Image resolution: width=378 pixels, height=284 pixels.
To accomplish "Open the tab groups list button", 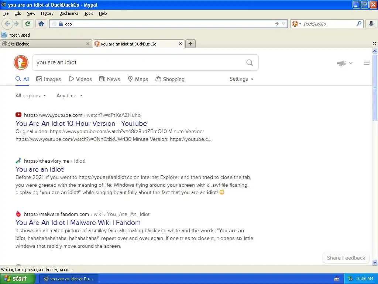I will point(374,44).
